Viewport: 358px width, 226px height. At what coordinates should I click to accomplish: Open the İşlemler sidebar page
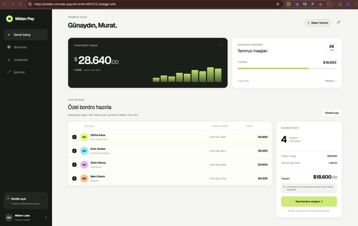pos(26,72)
